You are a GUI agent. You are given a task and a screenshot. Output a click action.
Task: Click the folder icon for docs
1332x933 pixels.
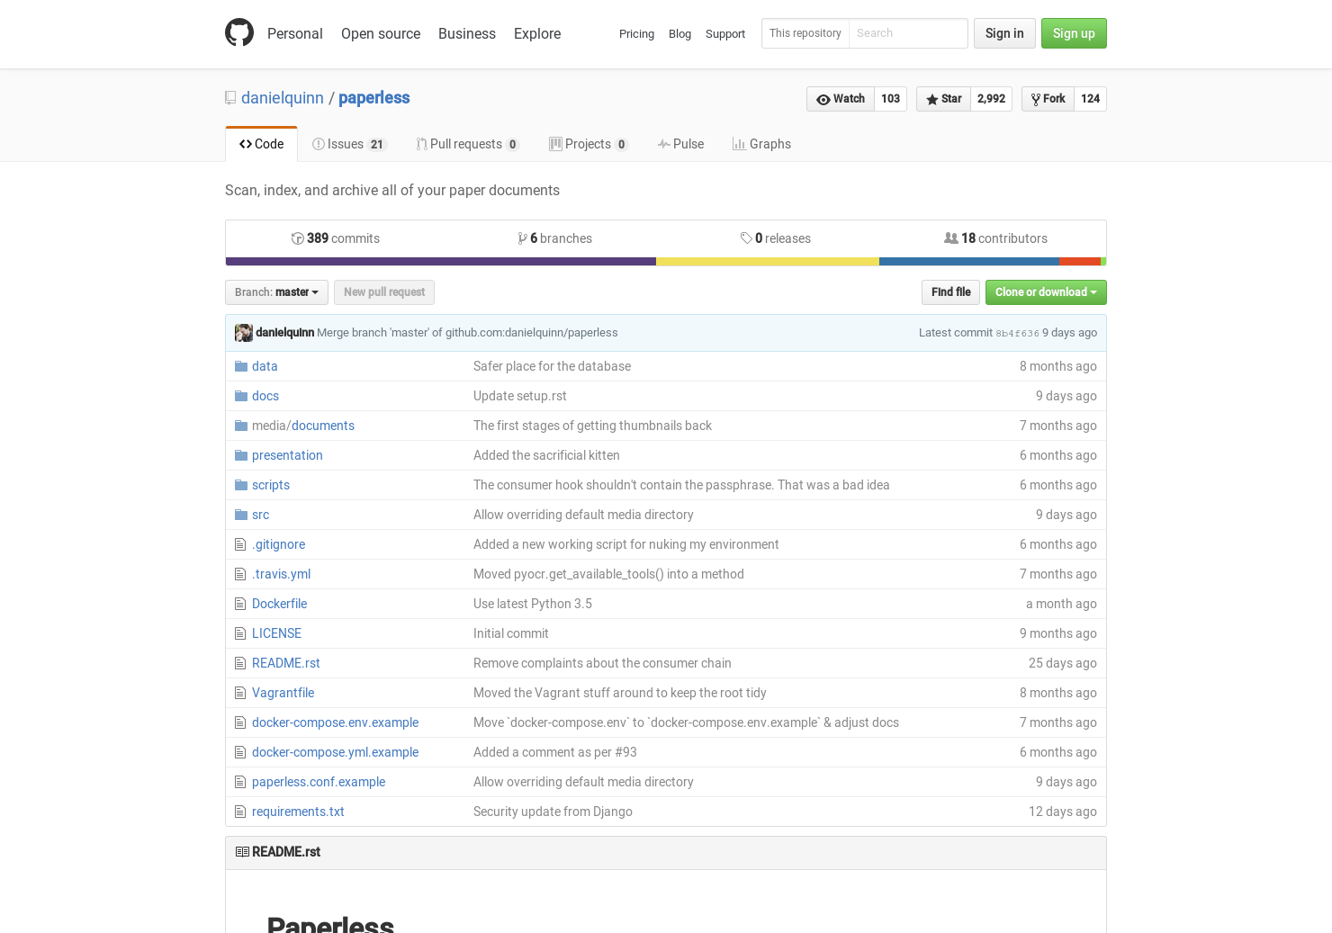[241, 396]
